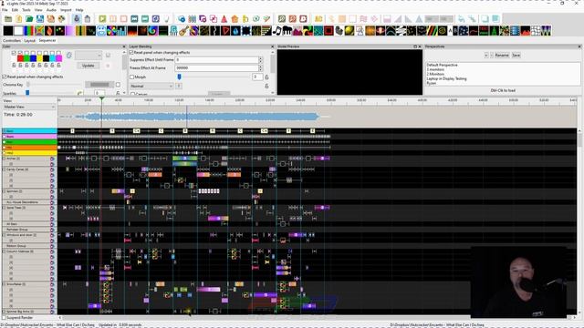The image size is (584, 328).
Task: Close the Layer Blending panel
Action: point(272,46)
